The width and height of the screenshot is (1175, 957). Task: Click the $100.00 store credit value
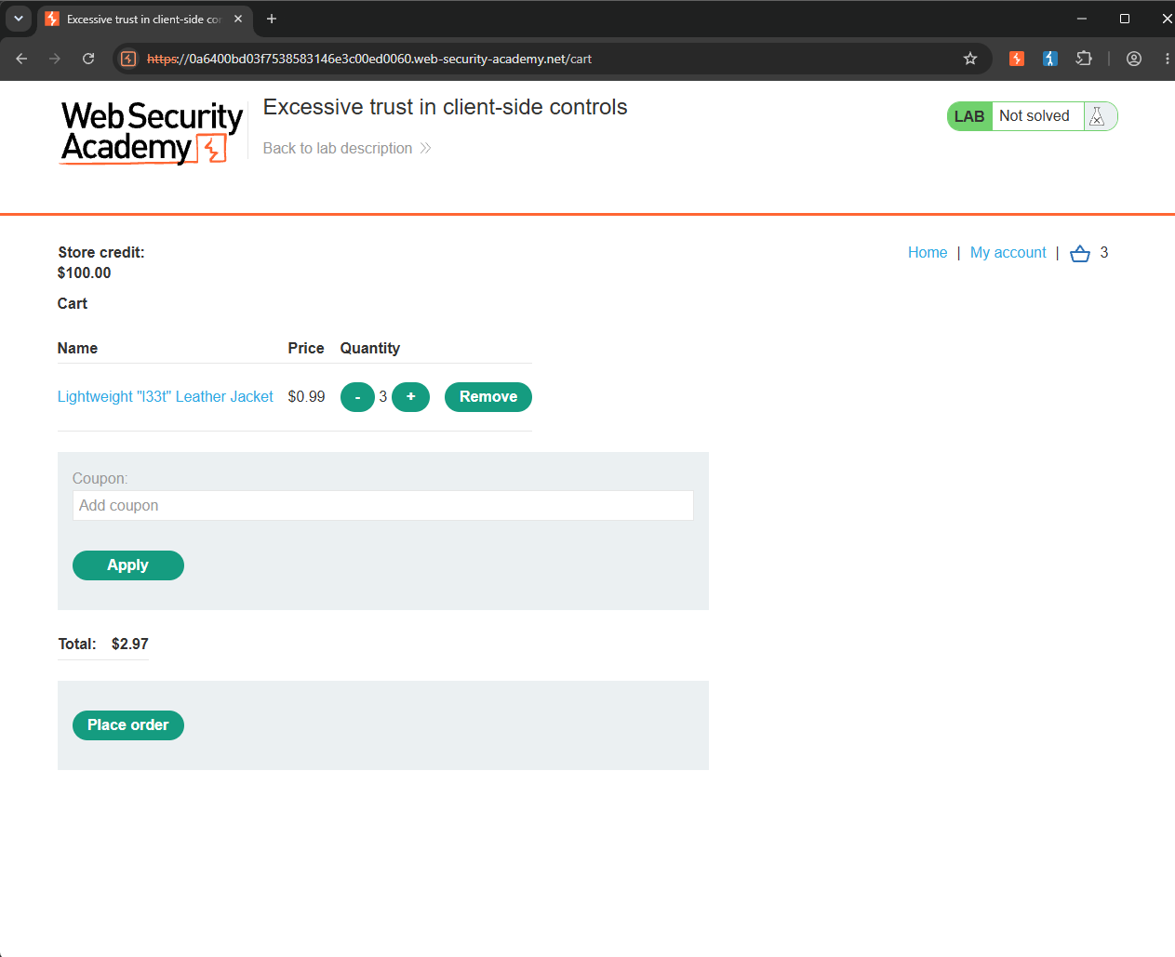pos(85,273)
